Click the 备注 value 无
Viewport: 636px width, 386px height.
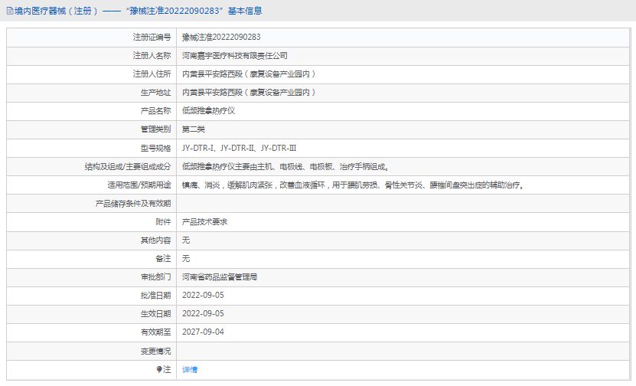[x=186, y=259]
